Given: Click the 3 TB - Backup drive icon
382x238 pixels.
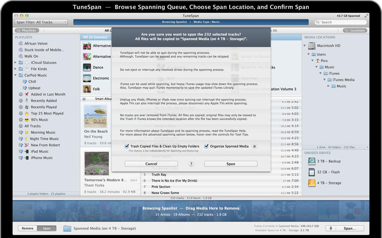Looking at the screenshot, I should point(312,161).
